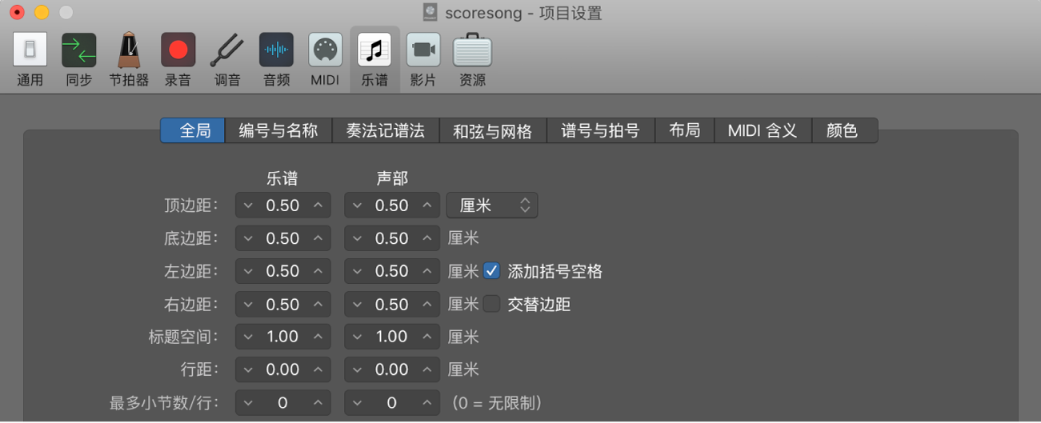Screen dimensions: 1041x423
Task: Increase 顶边距 乐谱 value
Action: click(x=318, y=206)
